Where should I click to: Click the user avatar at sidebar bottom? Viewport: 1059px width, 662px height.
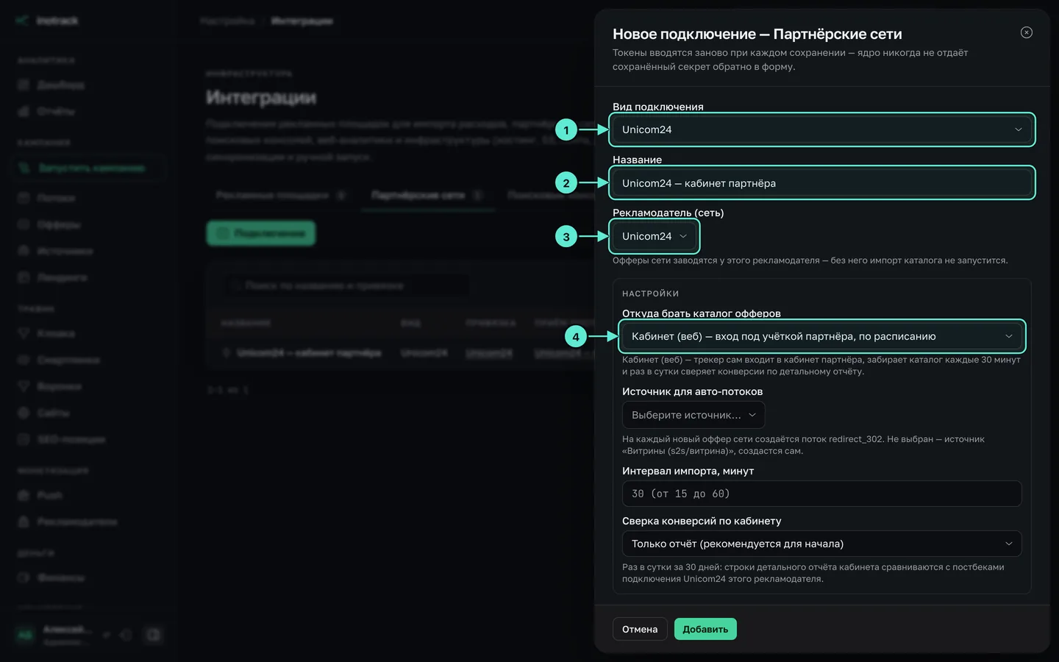coord(26,635)
